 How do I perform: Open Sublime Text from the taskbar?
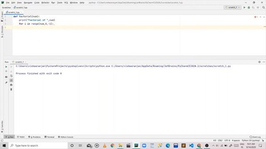pyautogui.click(x=183, y=145)
